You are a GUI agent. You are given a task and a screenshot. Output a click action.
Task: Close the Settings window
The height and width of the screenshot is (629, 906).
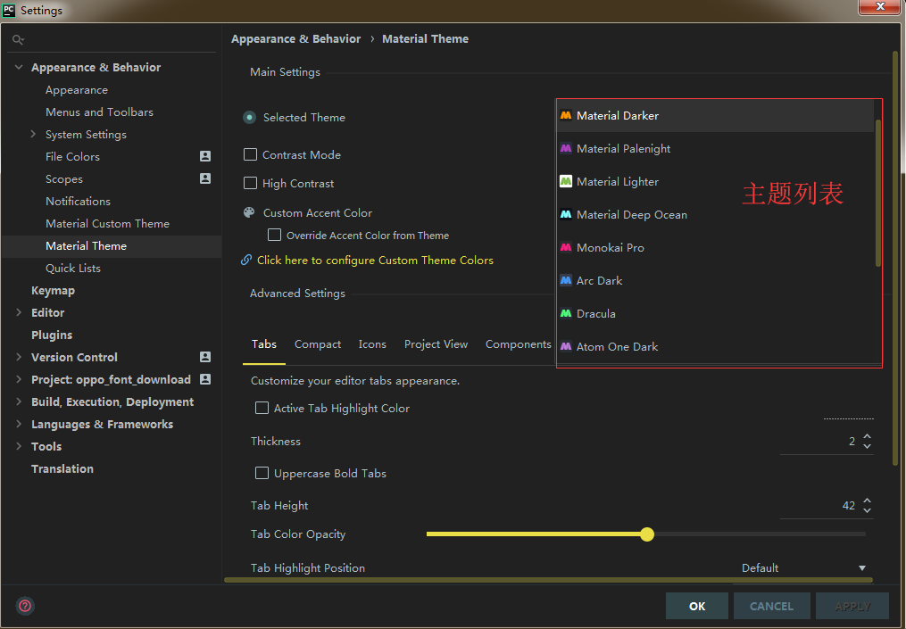879,6
